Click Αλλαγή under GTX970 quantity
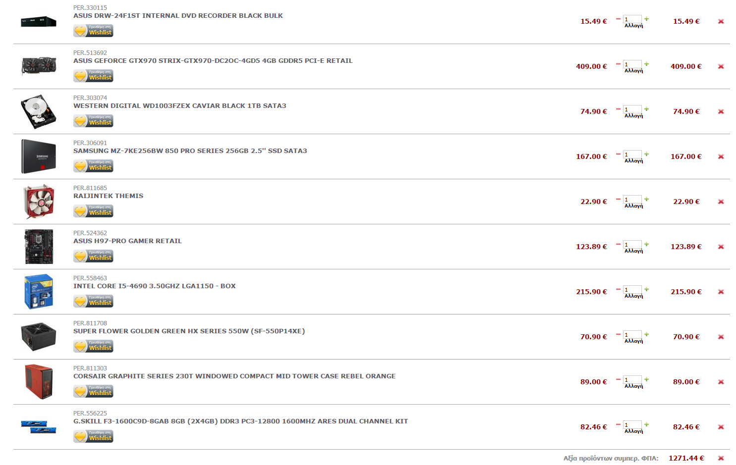 [633, 71]
